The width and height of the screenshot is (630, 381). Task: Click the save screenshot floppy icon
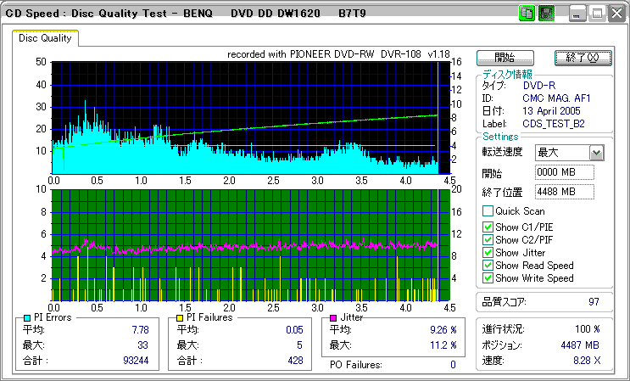[x=547, y=14]
